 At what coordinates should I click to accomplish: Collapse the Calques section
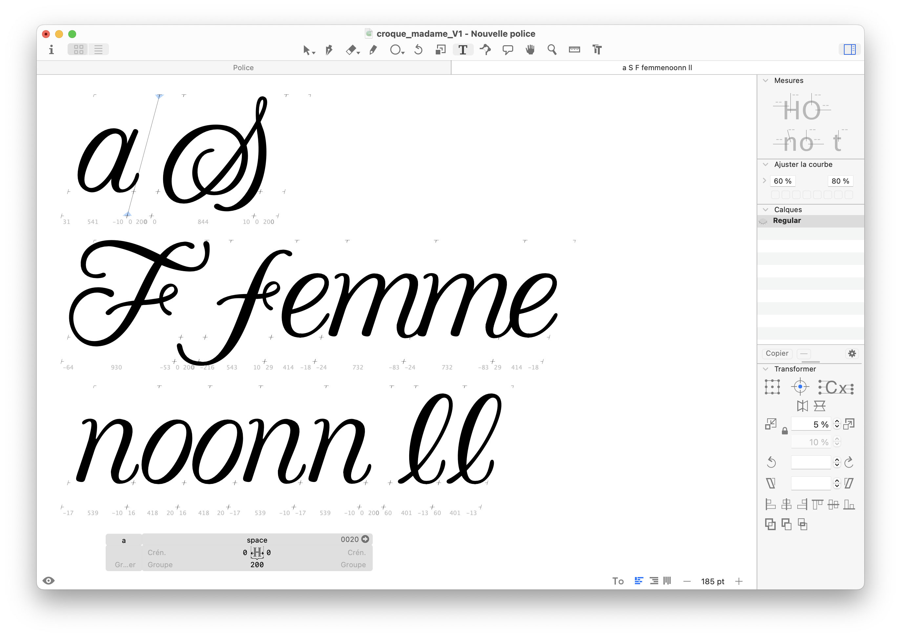tap(765, 210)
